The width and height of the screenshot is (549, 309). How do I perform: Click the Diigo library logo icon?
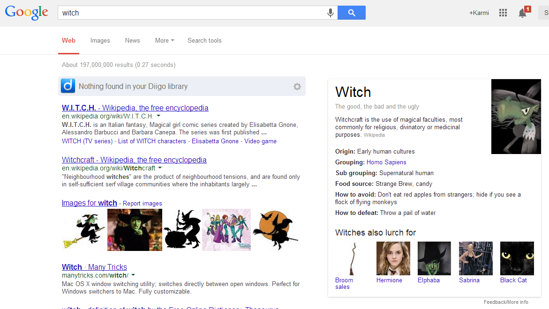pyautogui.click(x=68, y=86)
